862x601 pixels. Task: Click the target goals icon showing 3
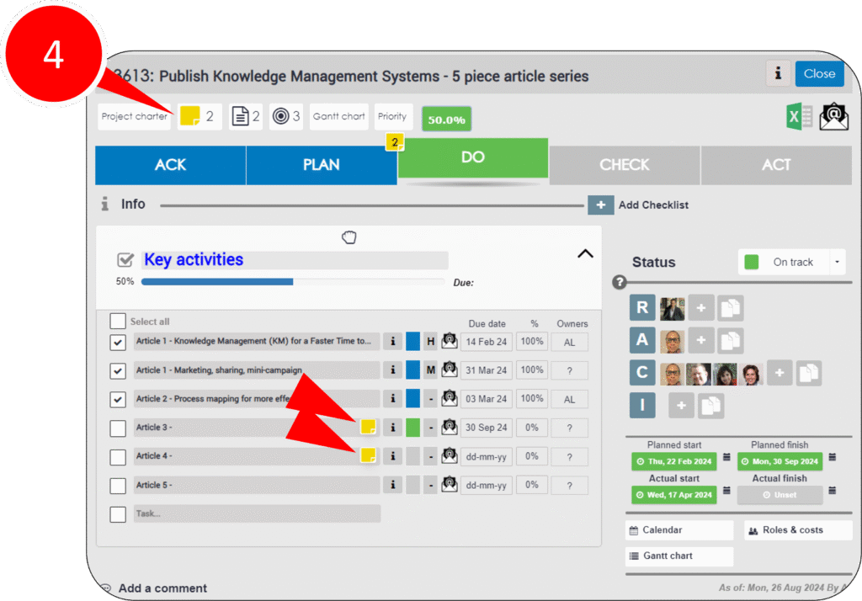(x=285, y=117)
